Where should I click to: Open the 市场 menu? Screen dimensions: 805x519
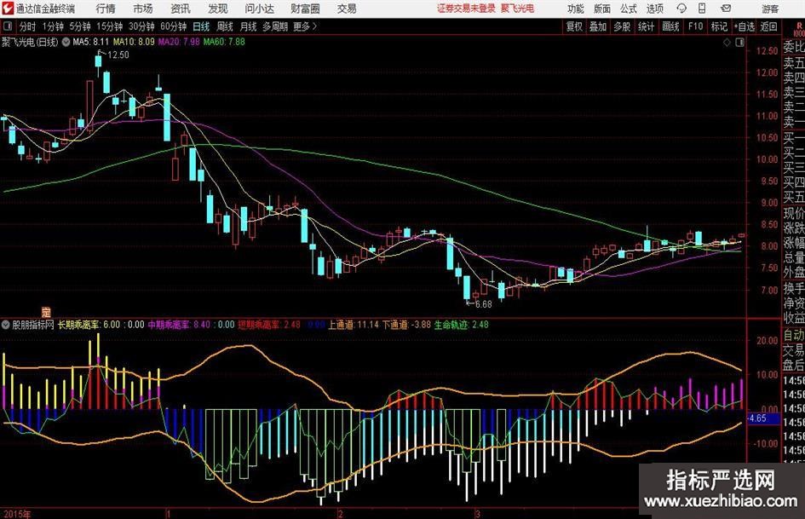tap(143, 9)
